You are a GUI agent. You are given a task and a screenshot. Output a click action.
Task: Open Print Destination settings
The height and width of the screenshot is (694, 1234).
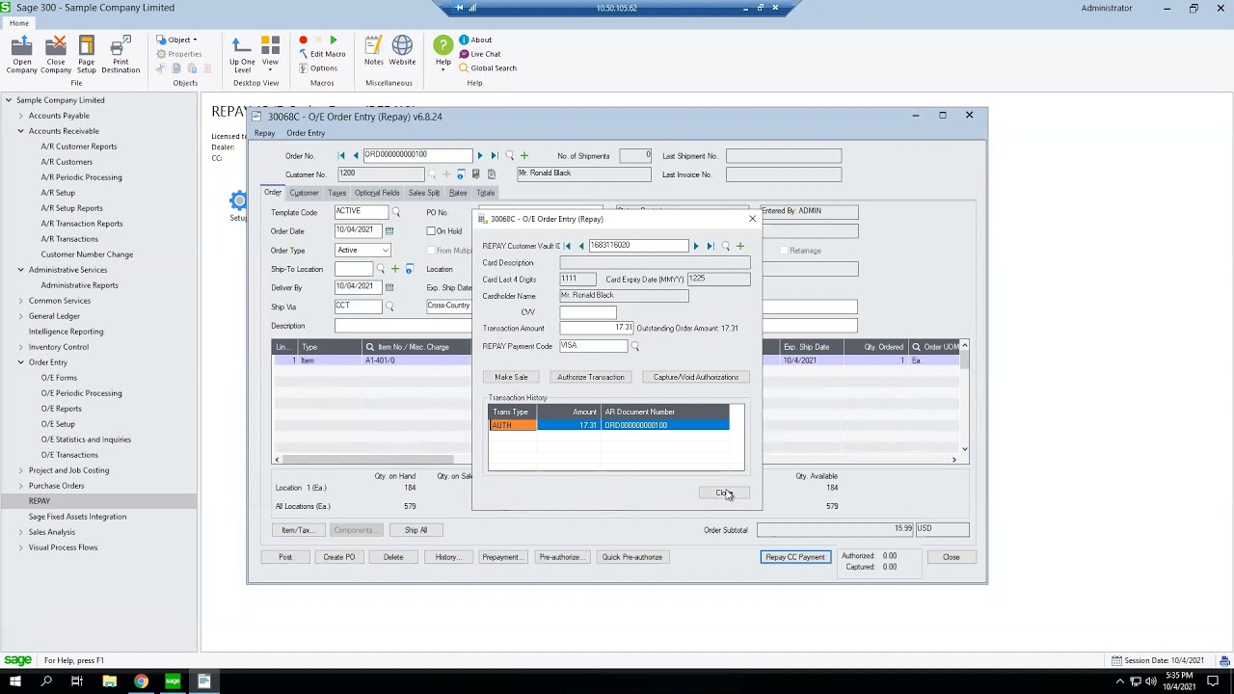(x=120, y=54)
